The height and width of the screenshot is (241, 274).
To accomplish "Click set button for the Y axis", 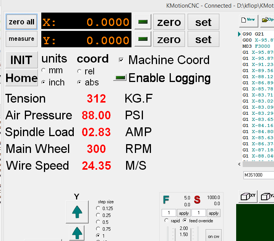I will 203,39.
